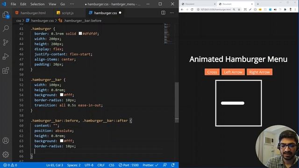Open a new browser tab
Viewport: 299px width, 168px height.
[258, 4]
